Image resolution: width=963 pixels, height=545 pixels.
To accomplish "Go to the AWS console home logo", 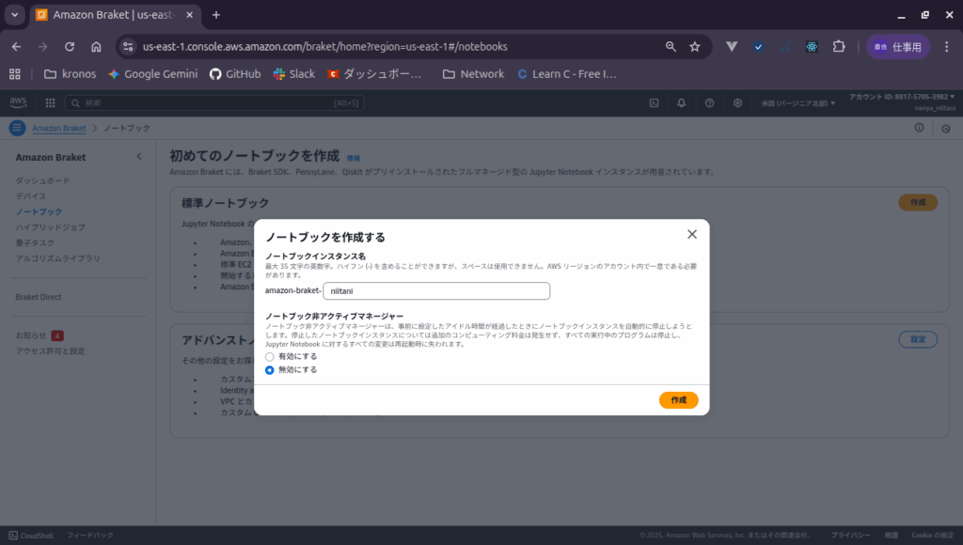I will (19, 102).
